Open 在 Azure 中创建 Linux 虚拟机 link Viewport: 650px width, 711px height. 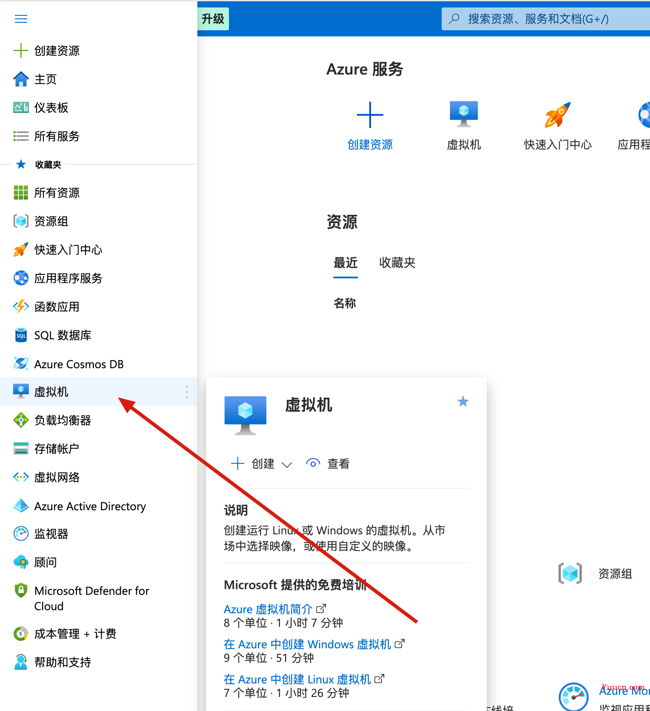coord(297,679)
